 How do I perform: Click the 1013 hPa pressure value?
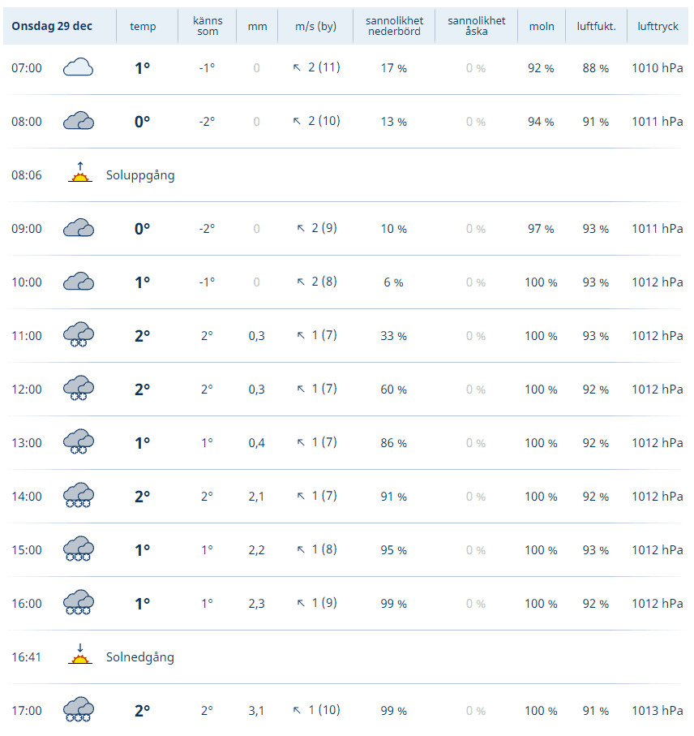click(657, 711)
